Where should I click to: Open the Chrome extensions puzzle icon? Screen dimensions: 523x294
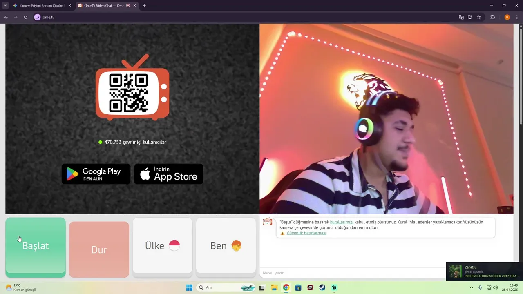click(x=492, y=17)
